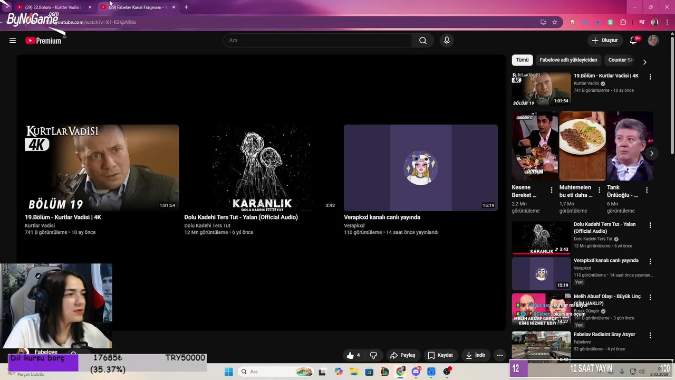675x380 pixels.
Task: Click install app icon in address bar
Action: click(x=543, y=22)
